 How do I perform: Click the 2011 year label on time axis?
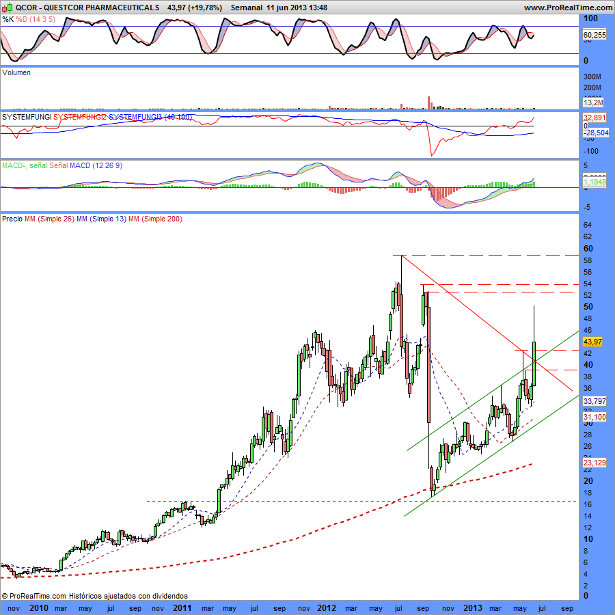tap(182, 608)
